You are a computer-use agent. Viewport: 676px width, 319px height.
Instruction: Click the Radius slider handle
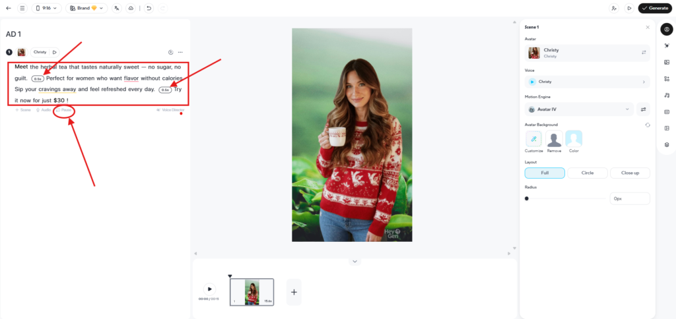(x=527, y=199)
